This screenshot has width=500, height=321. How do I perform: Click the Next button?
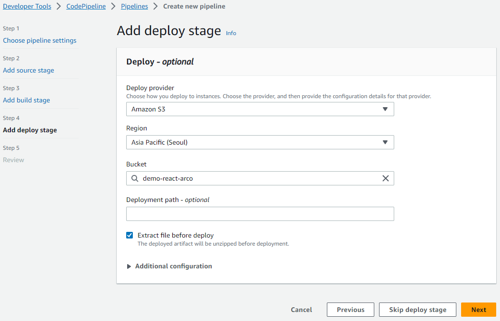tap(479, 310)
